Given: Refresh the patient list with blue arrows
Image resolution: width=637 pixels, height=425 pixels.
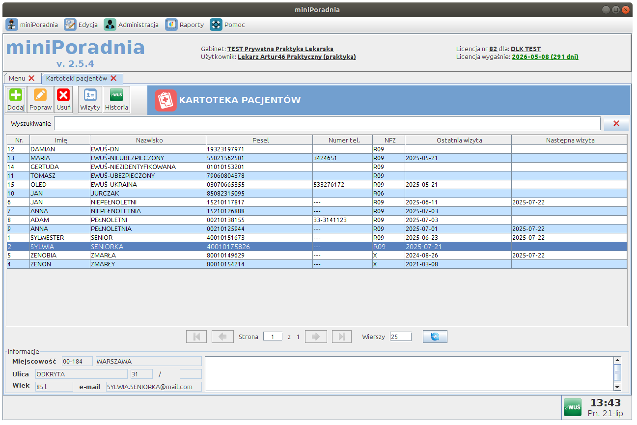Looking at the screenshot, I should click(434, 337).
